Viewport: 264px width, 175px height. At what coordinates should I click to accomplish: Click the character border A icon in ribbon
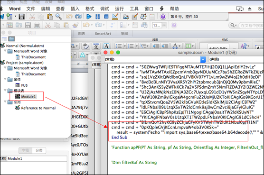pos(106,46)
